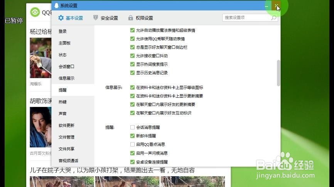
Task: Click the shield icon of 安全设置
Action: [96, 18]
